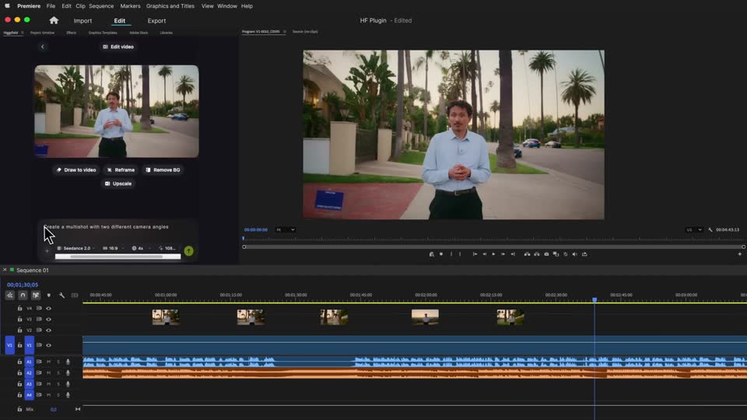Open the Apple menu
The width and height of the screenshot is (747, 420).
7,5
